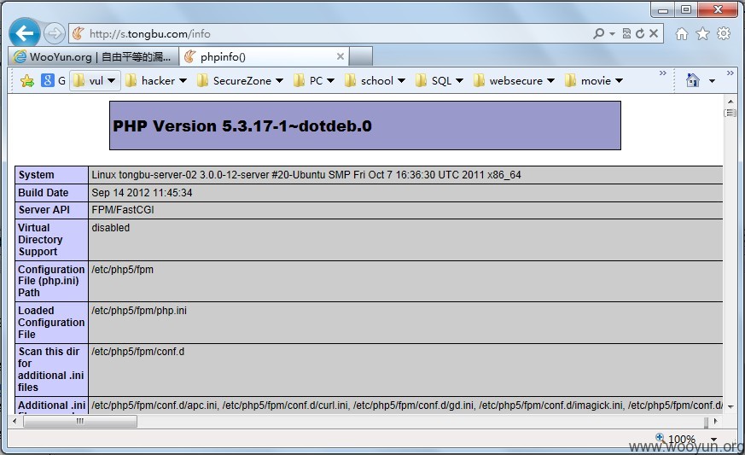Open the SQL favorites folder
Image resolution: width=745 pixels, height=455 pixels.
coord(439,81)
